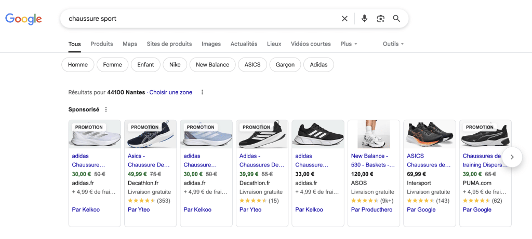Viewport: 532px width, 239px height.
Task: Apply the Garçon filter chip
Action: (x=285, y=65)
